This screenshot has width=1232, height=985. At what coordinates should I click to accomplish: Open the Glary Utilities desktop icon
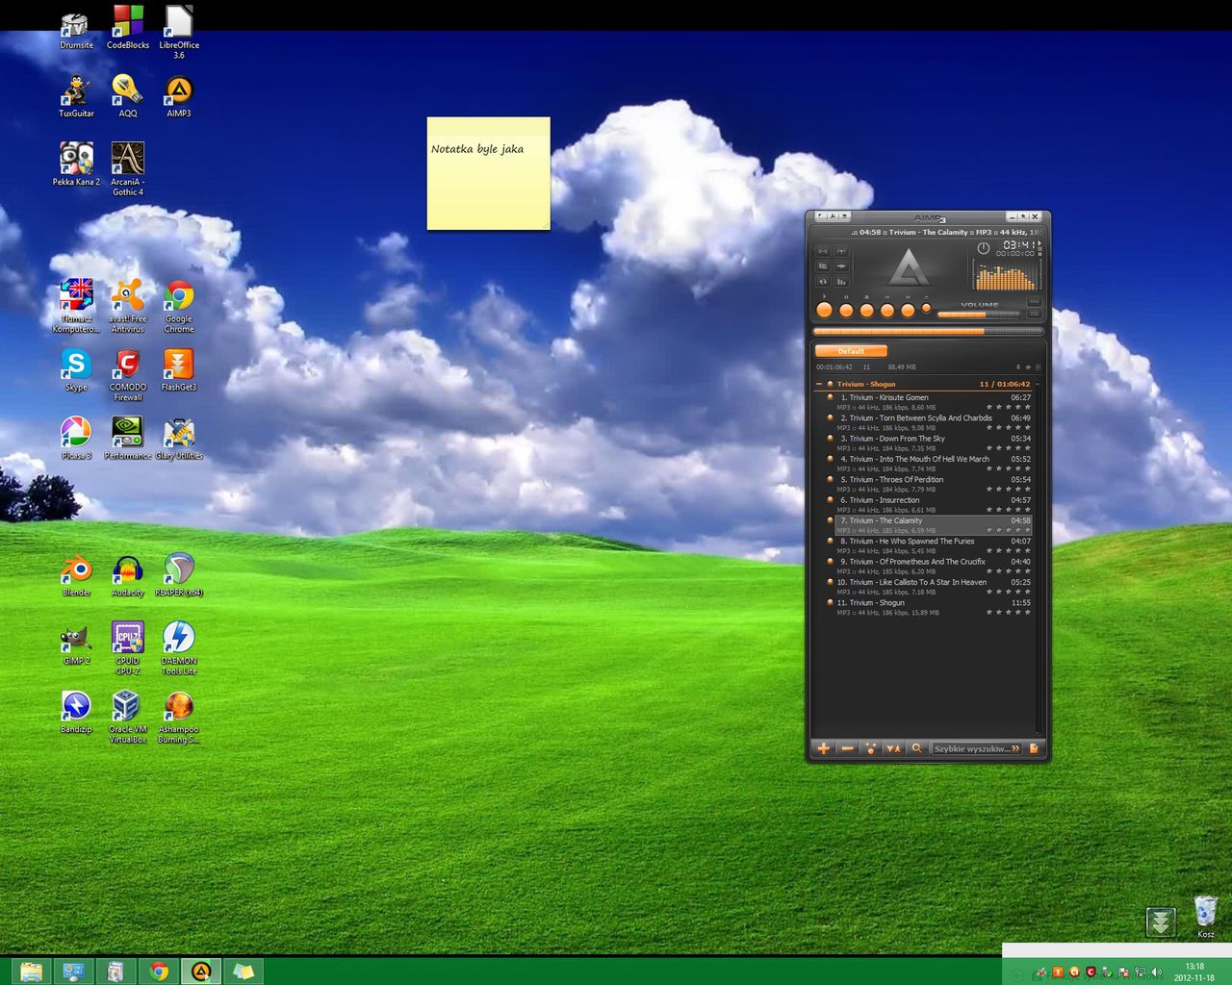tap(179, 439)
